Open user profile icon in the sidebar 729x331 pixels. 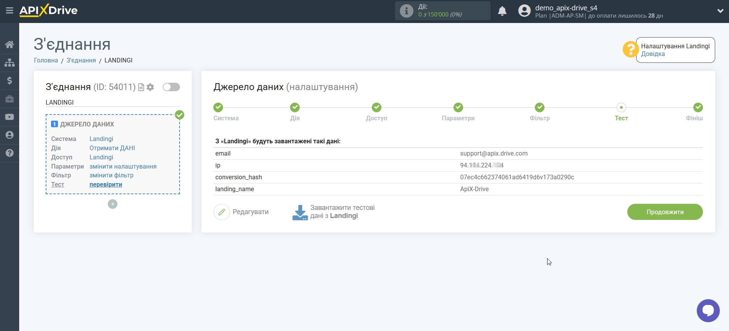coord(10,135)
